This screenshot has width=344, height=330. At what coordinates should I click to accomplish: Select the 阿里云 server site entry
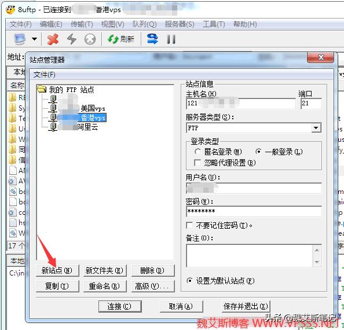(x=74, y=127)
